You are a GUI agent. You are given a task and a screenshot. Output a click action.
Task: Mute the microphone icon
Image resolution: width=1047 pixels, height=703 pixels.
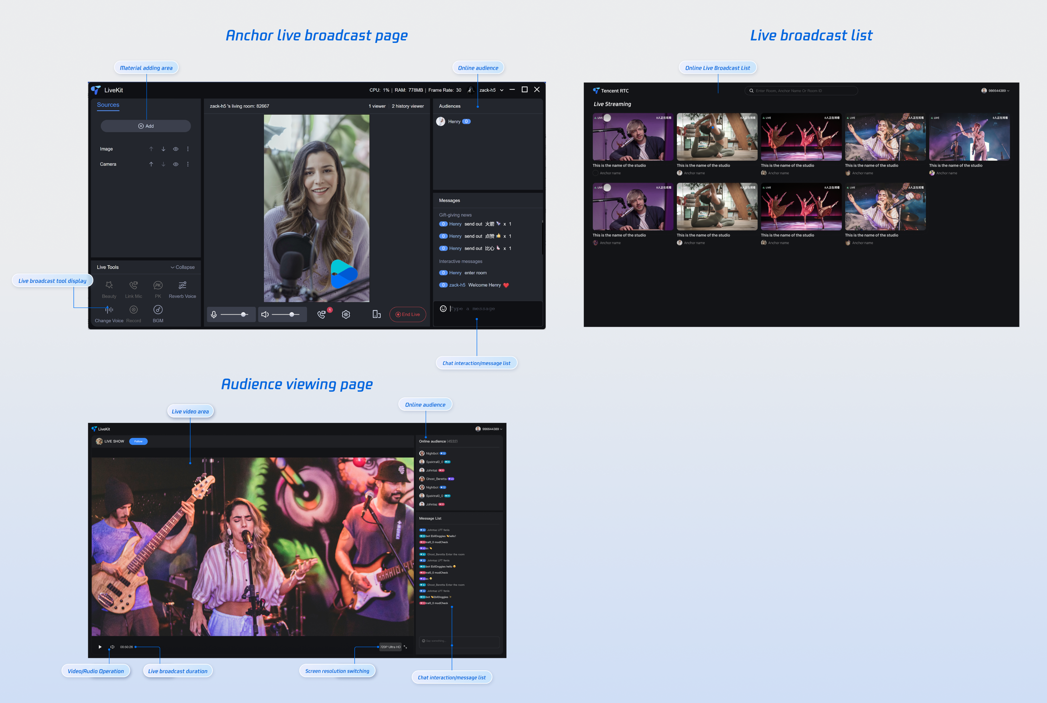[x=214, y=315]
